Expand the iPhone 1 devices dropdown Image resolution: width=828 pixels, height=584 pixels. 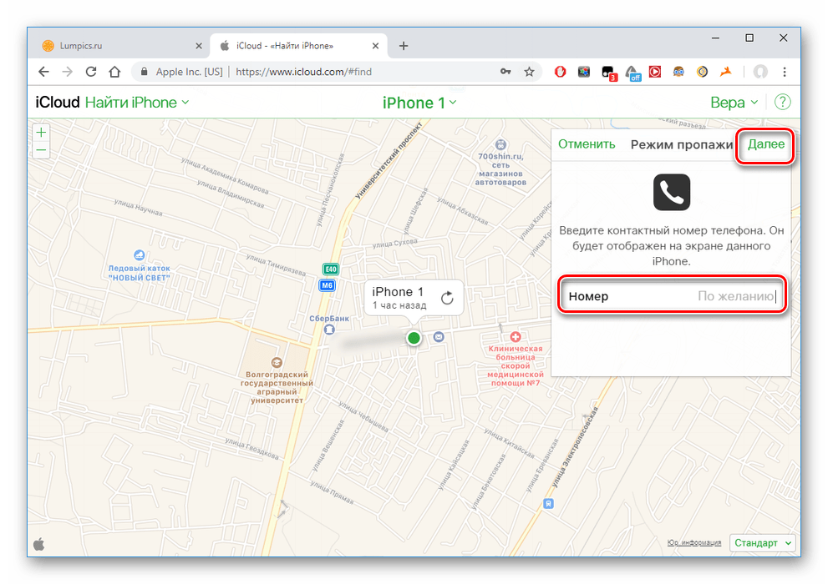(x=419, y=103)
